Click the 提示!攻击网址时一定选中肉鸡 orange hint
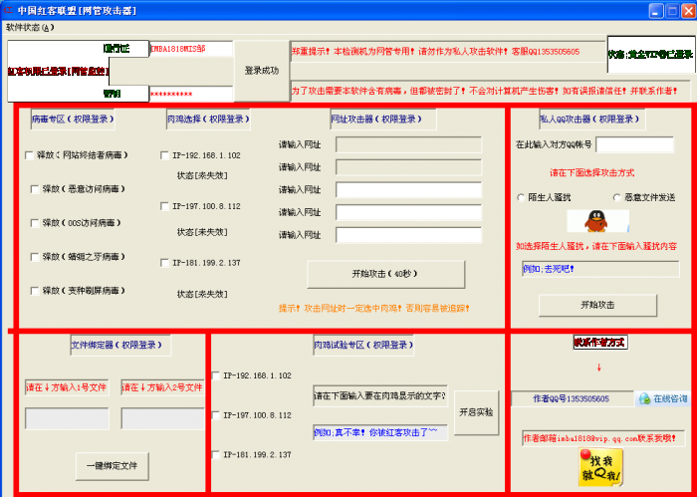The image size is (697, 497). coord(374,308)
